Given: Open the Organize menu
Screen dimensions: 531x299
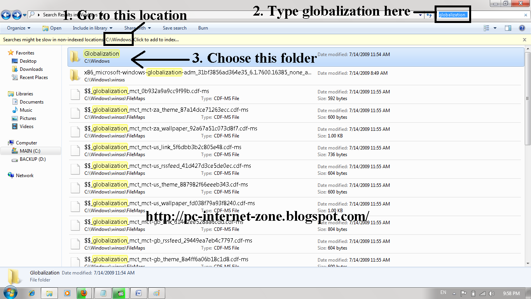Looking at the screenshot, I should click(x=19, y=28).
